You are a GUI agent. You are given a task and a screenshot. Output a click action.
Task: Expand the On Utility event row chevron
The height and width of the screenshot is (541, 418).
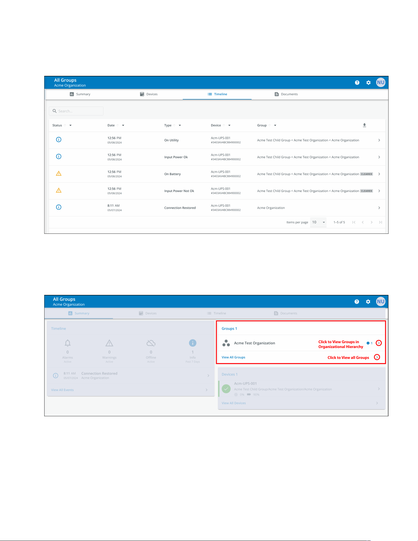pyautogui.click(x=379, y=140)
